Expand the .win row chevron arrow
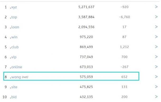The width and height of the screenshot is (161, 102). pyautogui.click(x=156, y=37)
